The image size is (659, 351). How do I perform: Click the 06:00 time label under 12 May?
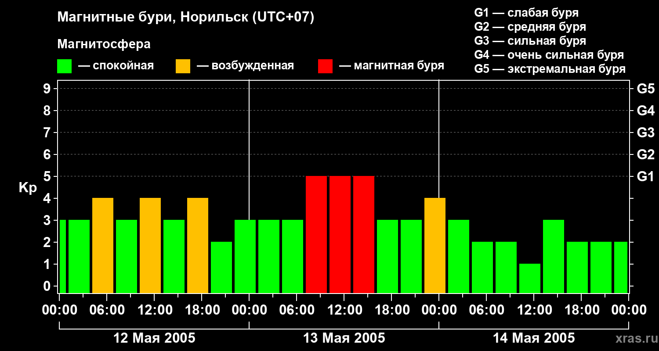pyautogui.click(x=107, y=310)
